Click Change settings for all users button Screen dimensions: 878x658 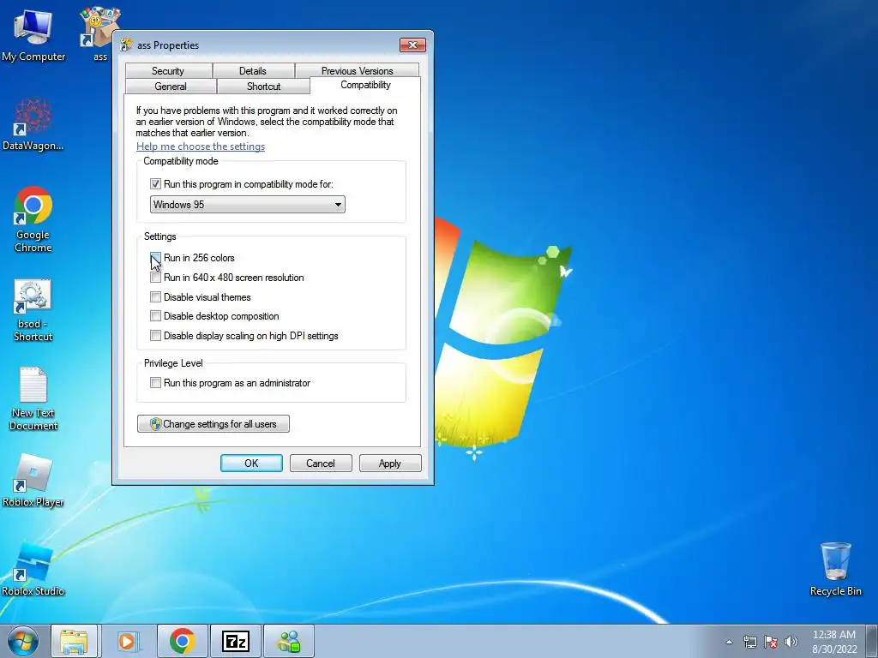[x=213, y=423]
